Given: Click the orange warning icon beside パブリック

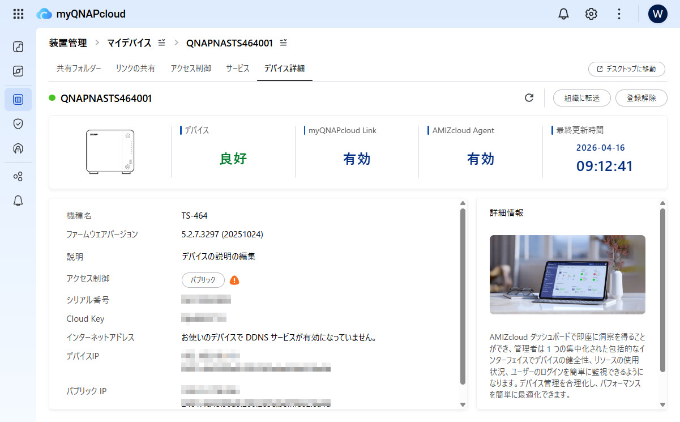Looking at the screenshot, I should point(234,280).
